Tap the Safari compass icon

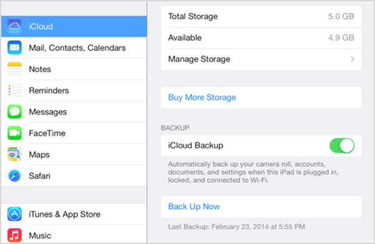(x=14, y=176)
